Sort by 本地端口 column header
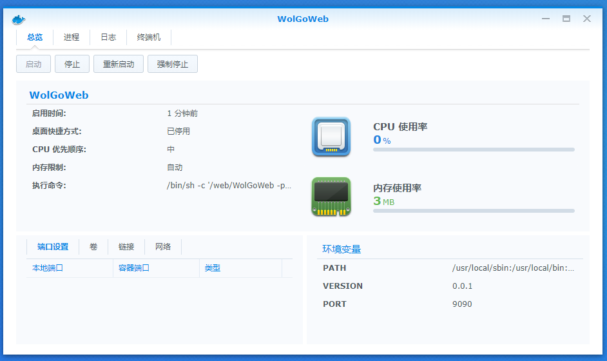 [48, 268]
